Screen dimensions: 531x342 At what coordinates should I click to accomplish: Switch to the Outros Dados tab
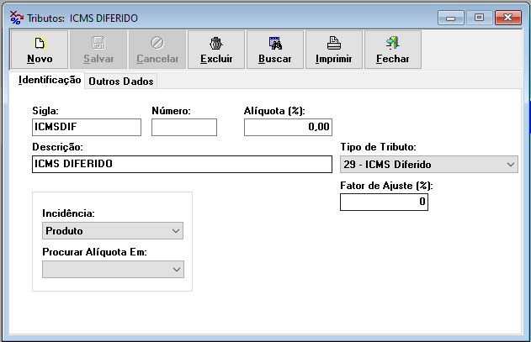tap(121, 82)
